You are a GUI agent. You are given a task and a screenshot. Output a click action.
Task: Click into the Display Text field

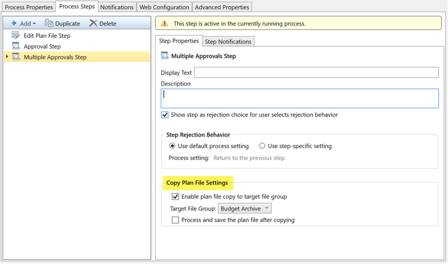tap(316, 73)
